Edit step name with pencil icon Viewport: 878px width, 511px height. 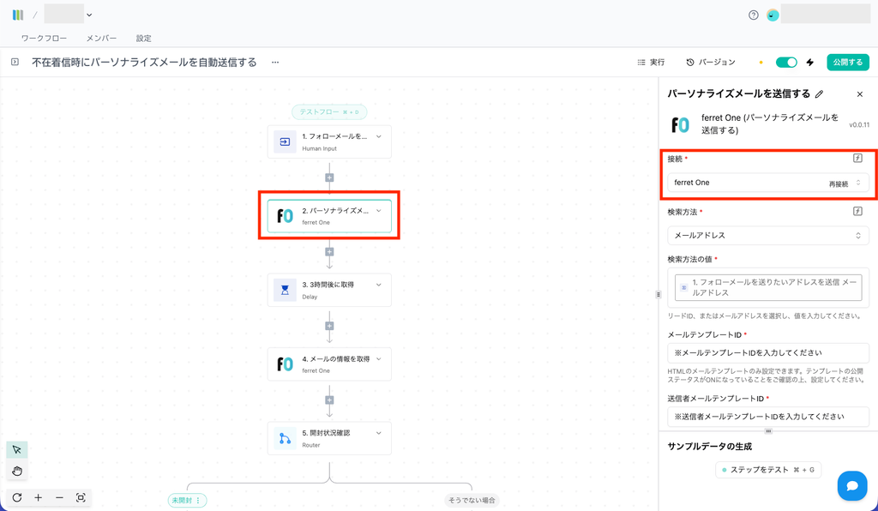[819, 94]
